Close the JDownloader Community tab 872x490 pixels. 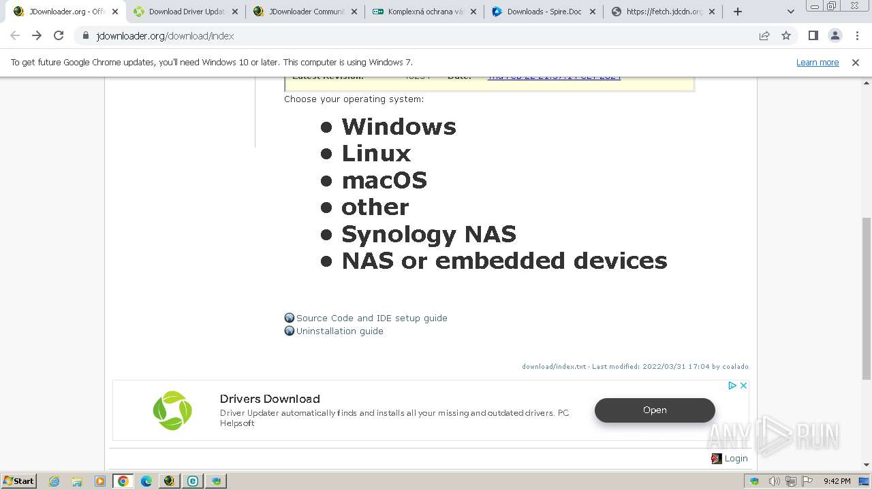tap(354, 12)
